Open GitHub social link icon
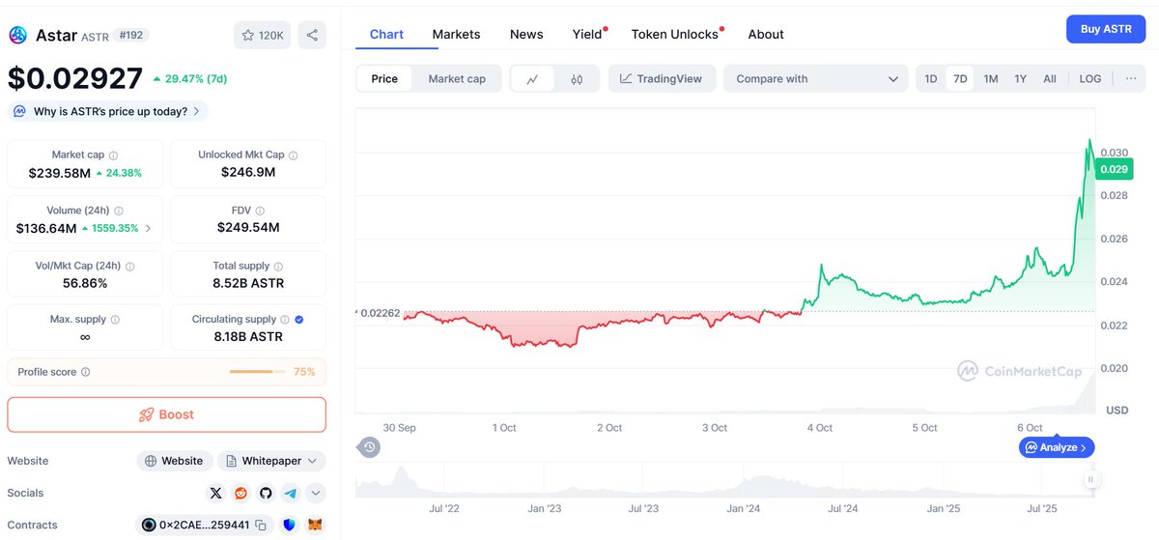 pos(266,493)
